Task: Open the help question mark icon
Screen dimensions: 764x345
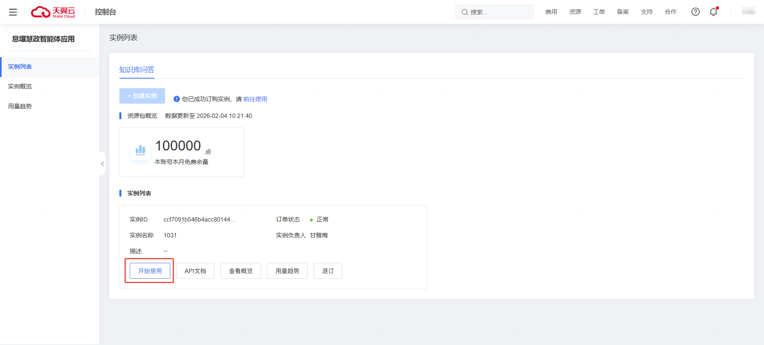Action: coord(695,12)
